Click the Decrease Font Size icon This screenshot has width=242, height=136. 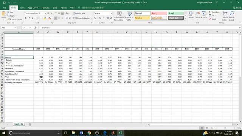tap(51, 14)
